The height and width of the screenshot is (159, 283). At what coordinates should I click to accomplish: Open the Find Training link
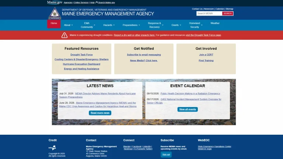pyautogui.click(x=206, y=61)
